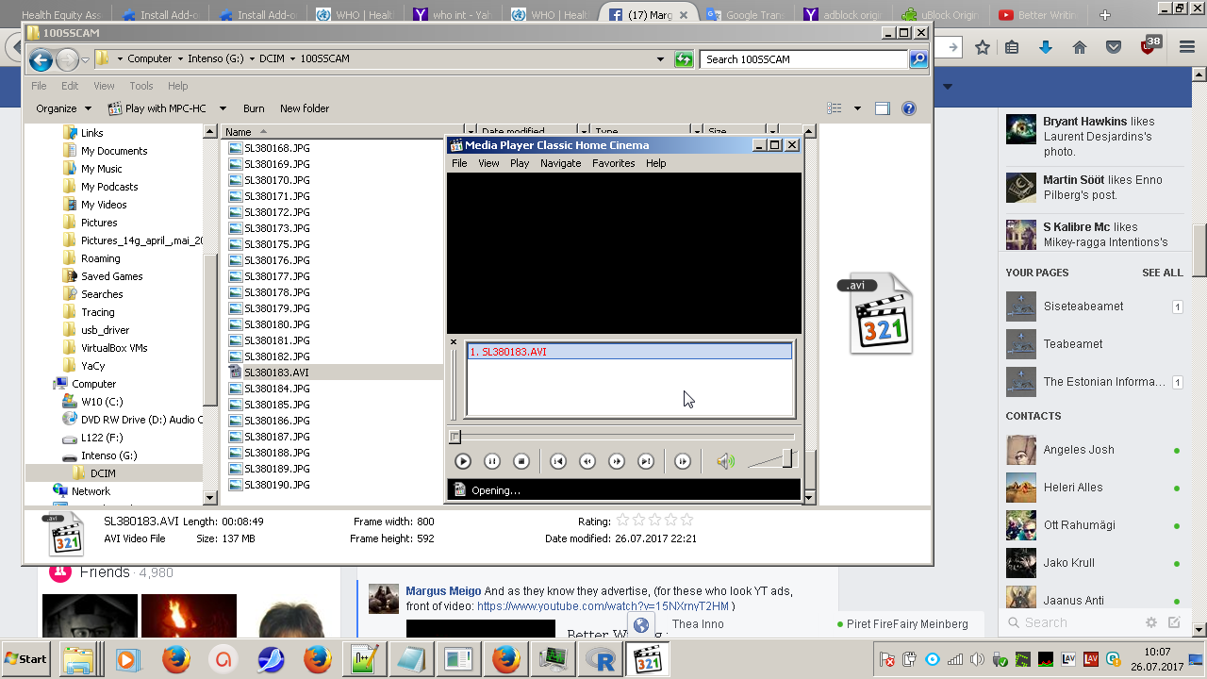
Task: Open Windows Explorer from the taskbar
Action: (79, 659)
